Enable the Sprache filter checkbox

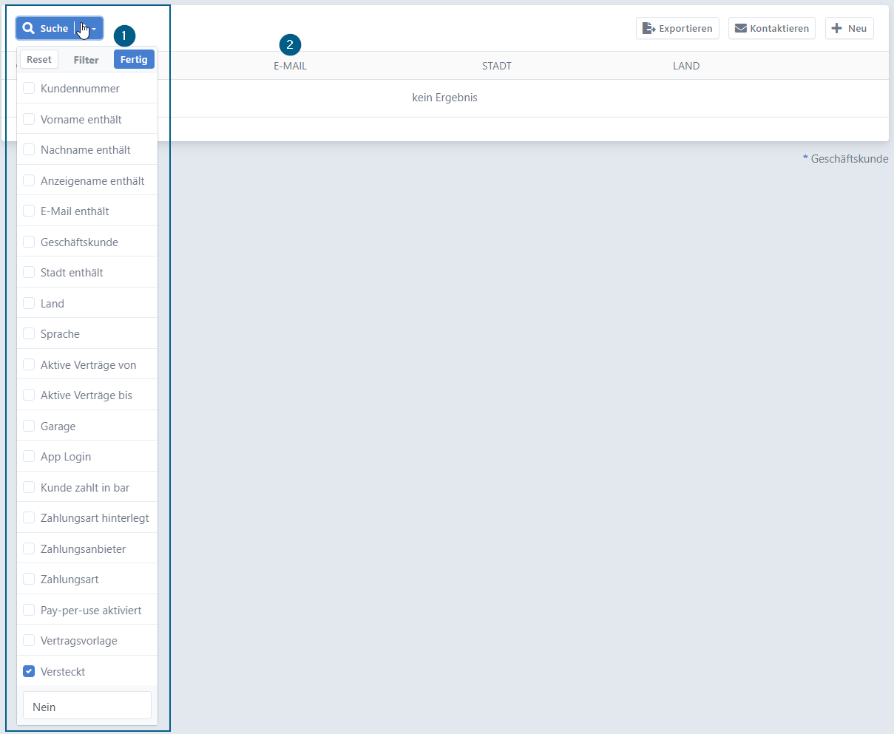29,333
